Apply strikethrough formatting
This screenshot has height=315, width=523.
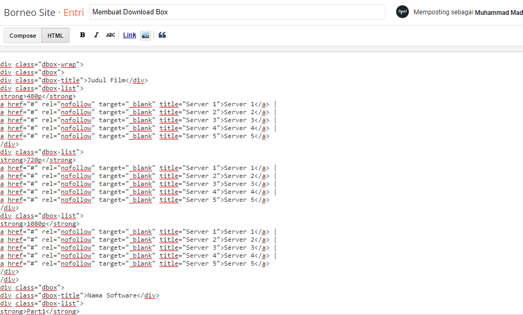click(110, 35)
